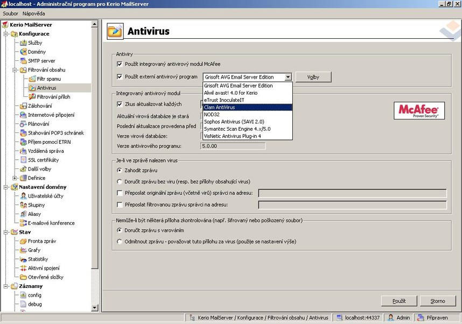This screenshot has width=462, height=324.
Task: Pick Alwil avast! 4.0 for Kerio
Action: (248, 93)
